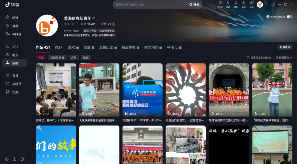This screenshot has height=164, width=297.
Task: Open the 收藏 favorites tab
Action: (x=89, y=47)
